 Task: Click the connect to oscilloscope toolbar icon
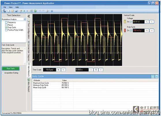click(x=4, y=11)
